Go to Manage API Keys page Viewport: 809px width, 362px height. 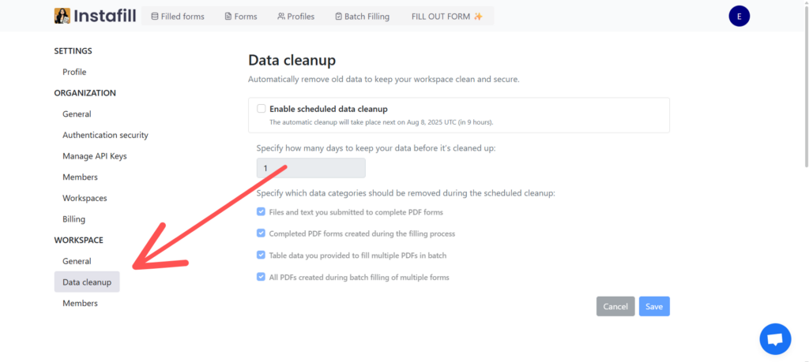tap(95, 156)
